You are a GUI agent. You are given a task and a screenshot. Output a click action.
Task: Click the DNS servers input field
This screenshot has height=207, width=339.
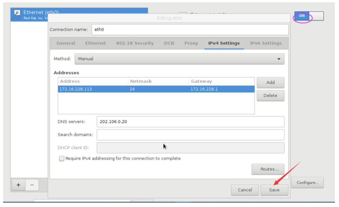[190, 122]
